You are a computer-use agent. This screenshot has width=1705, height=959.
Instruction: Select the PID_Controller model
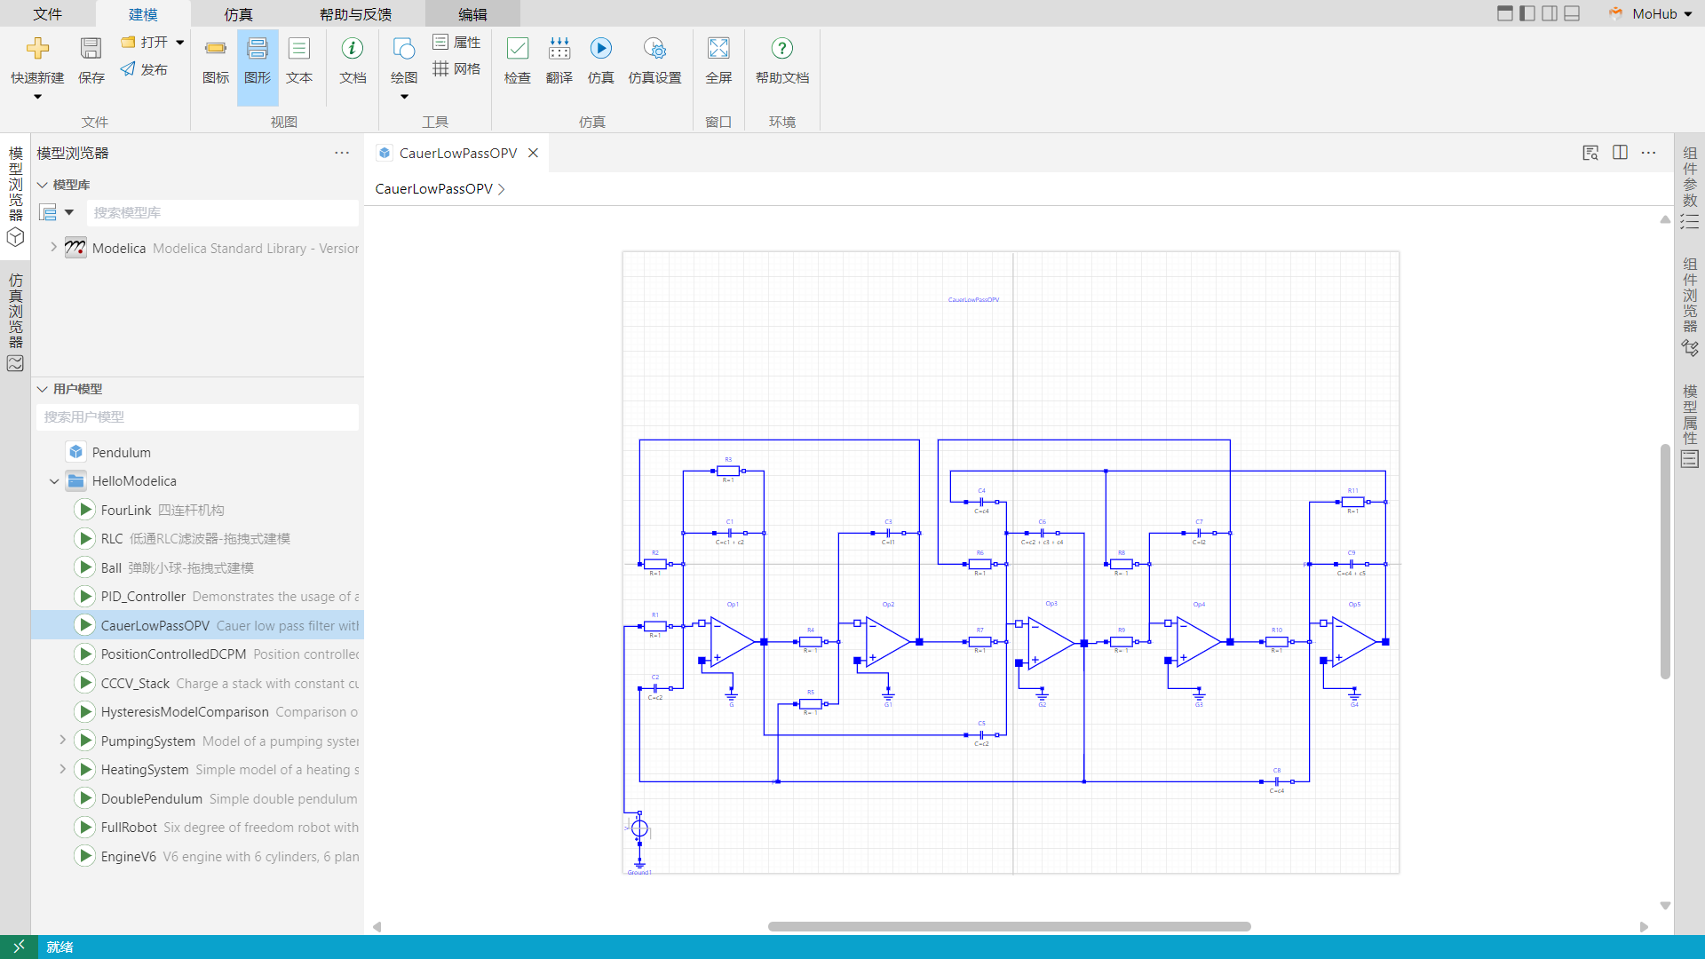(218, 597)
